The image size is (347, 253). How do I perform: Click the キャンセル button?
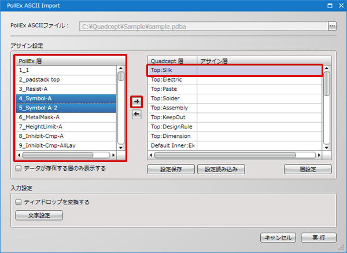click(278, 238)
